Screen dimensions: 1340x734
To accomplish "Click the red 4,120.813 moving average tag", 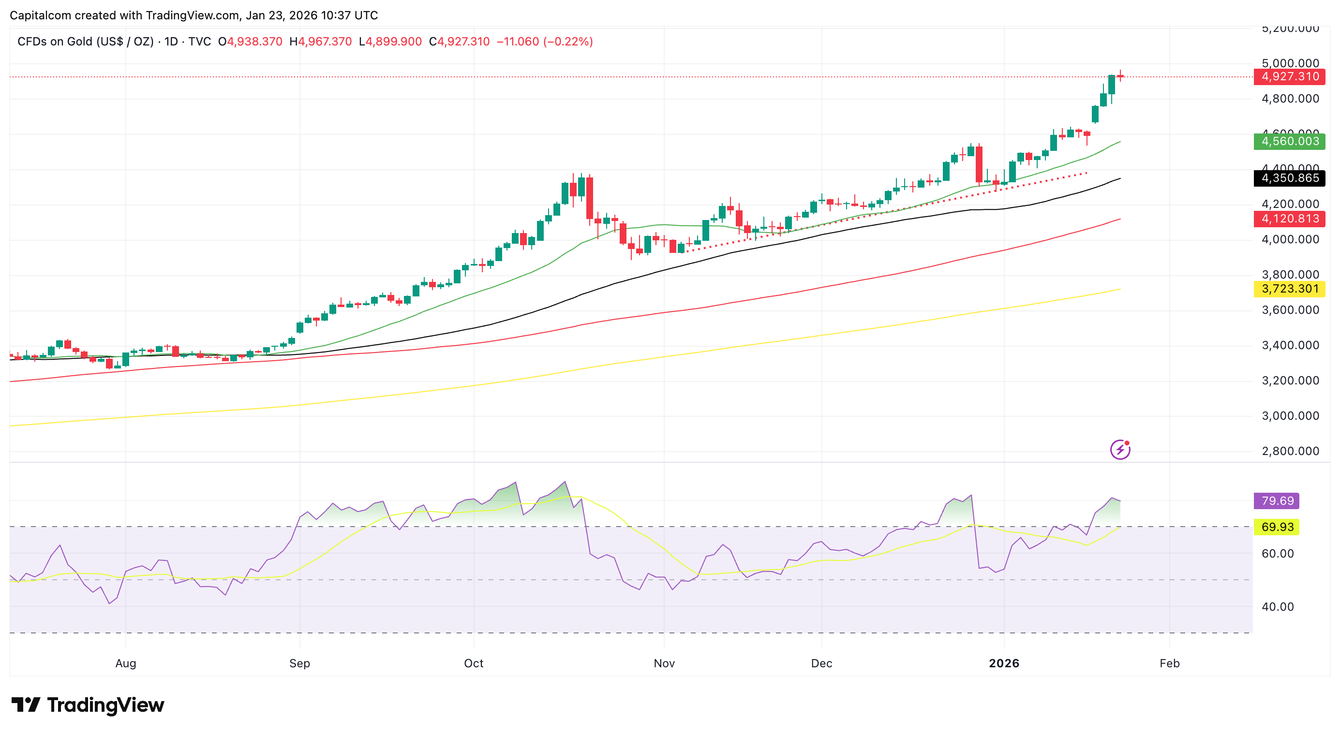I will click(1289, 219).
